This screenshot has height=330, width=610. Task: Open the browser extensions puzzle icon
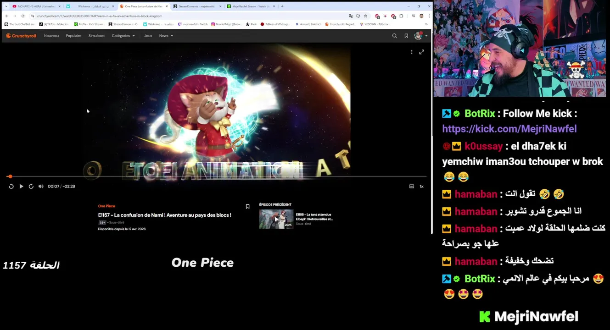(401, 16)
